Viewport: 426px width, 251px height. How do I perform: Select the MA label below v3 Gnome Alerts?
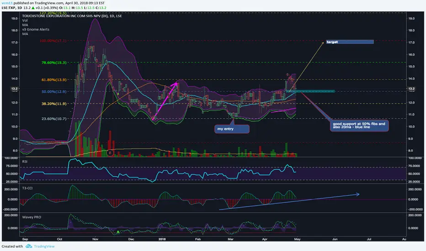point(25,34)
